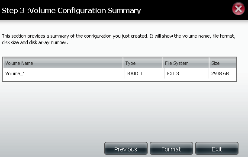Select the 2938 GB size cell
The image size is (248, 157).
pos(222,74)
